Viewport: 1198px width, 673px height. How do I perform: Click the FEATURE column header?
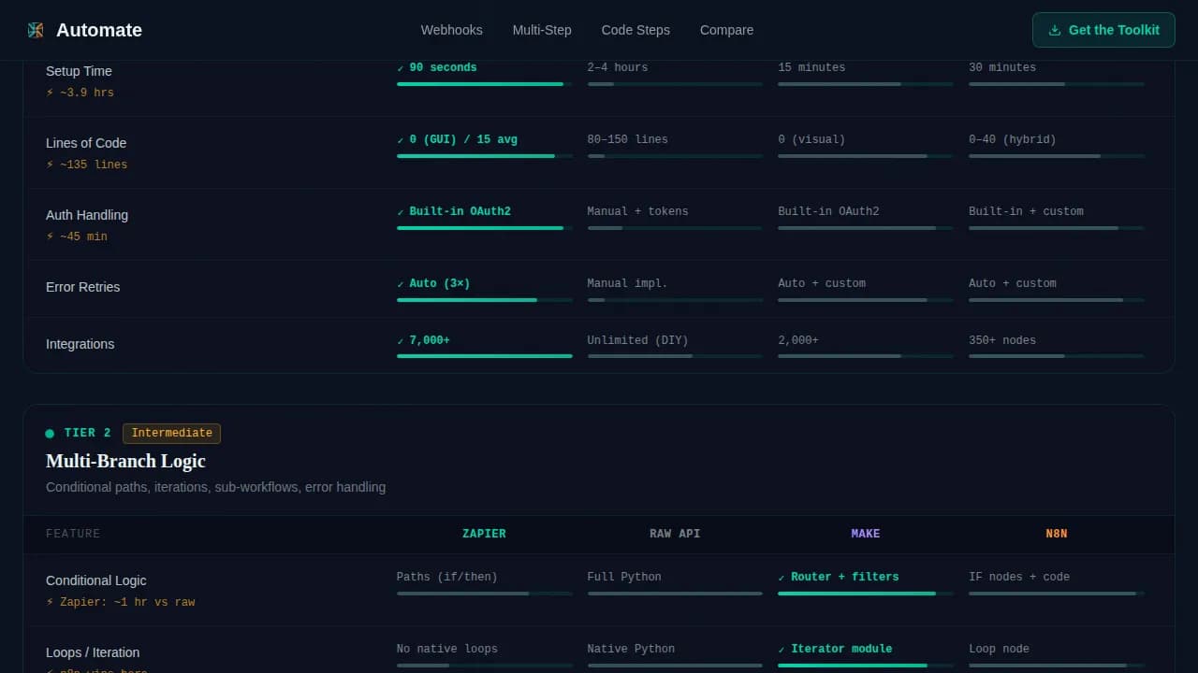click(73, 534)
